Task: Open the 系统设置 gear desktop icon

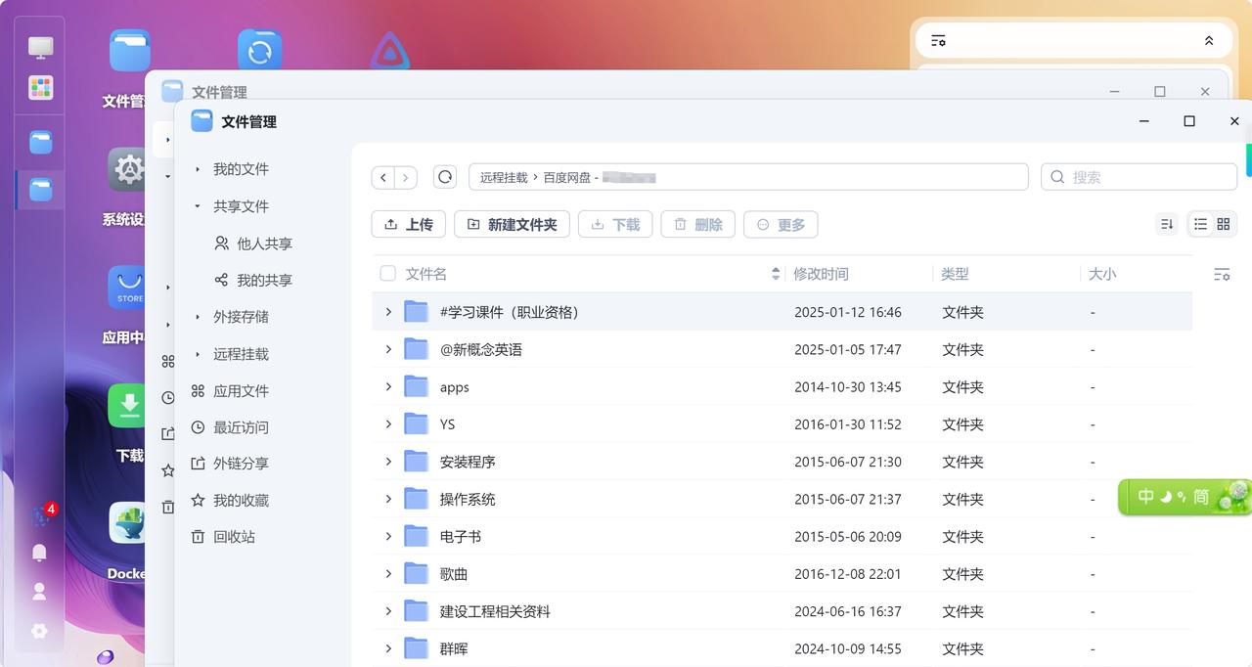Action: 126,169
